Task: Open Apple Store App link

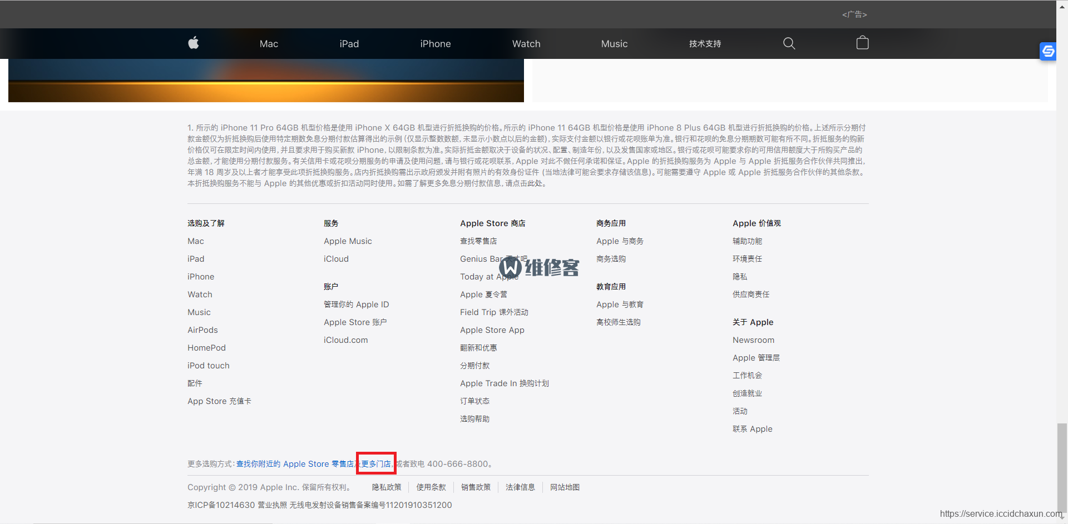Action: pyautogui.click(x=492, y=330)
